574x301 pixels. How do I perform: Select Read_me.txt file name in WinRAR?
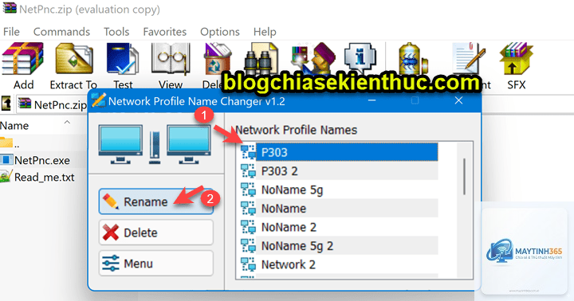(x=45, y=177)
